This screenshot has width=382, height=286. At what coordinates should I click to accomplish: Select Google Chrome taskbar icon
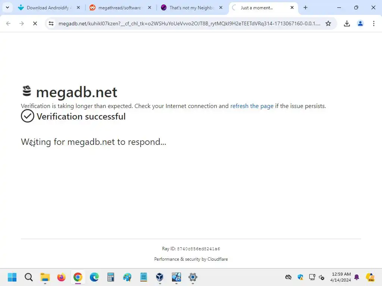click(78, 277)
